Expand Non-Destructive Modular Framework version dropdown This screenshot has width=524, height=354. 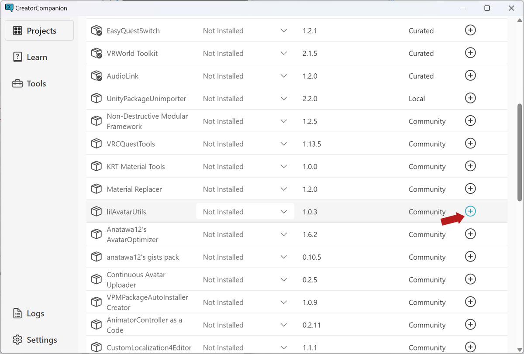[284, 121]
